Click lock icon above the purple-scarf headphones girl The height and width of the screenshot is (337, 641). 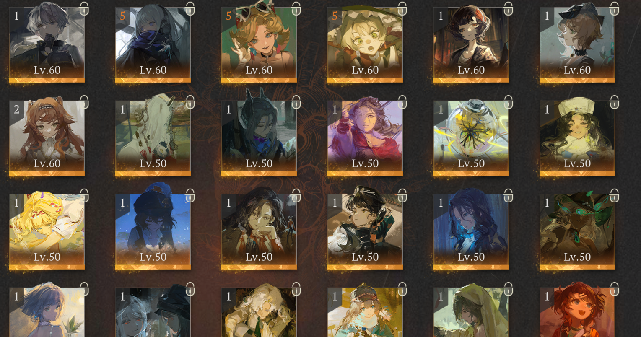(190, 8)
